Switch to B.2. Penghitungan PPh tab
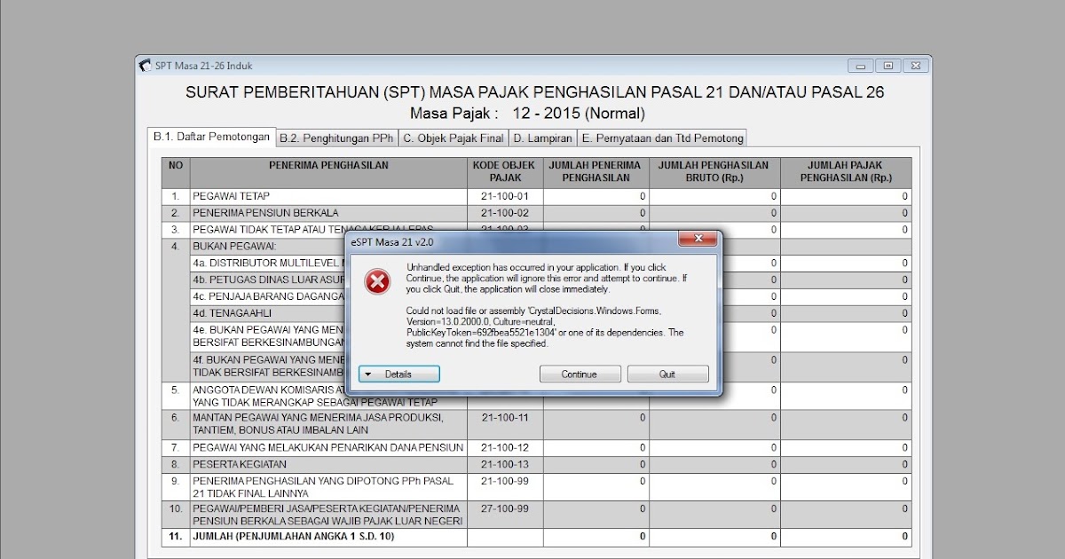This screenshot has height=559, width=1065. coord(336,138)
